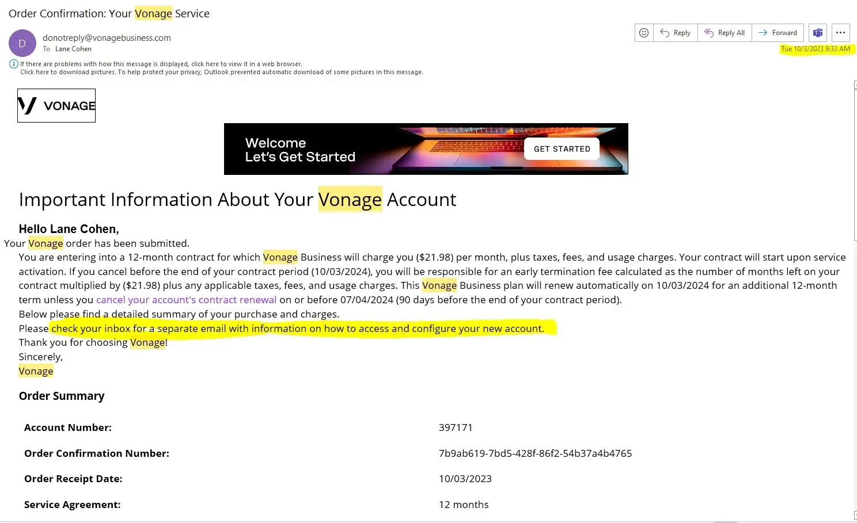This screenshot has width=857, height=523.
Task: Click the Service Agreement label
Action: click(x=73, y=505)
